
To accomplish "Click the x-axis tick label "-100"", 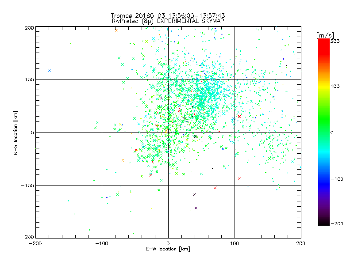I will tap(102, 243).
